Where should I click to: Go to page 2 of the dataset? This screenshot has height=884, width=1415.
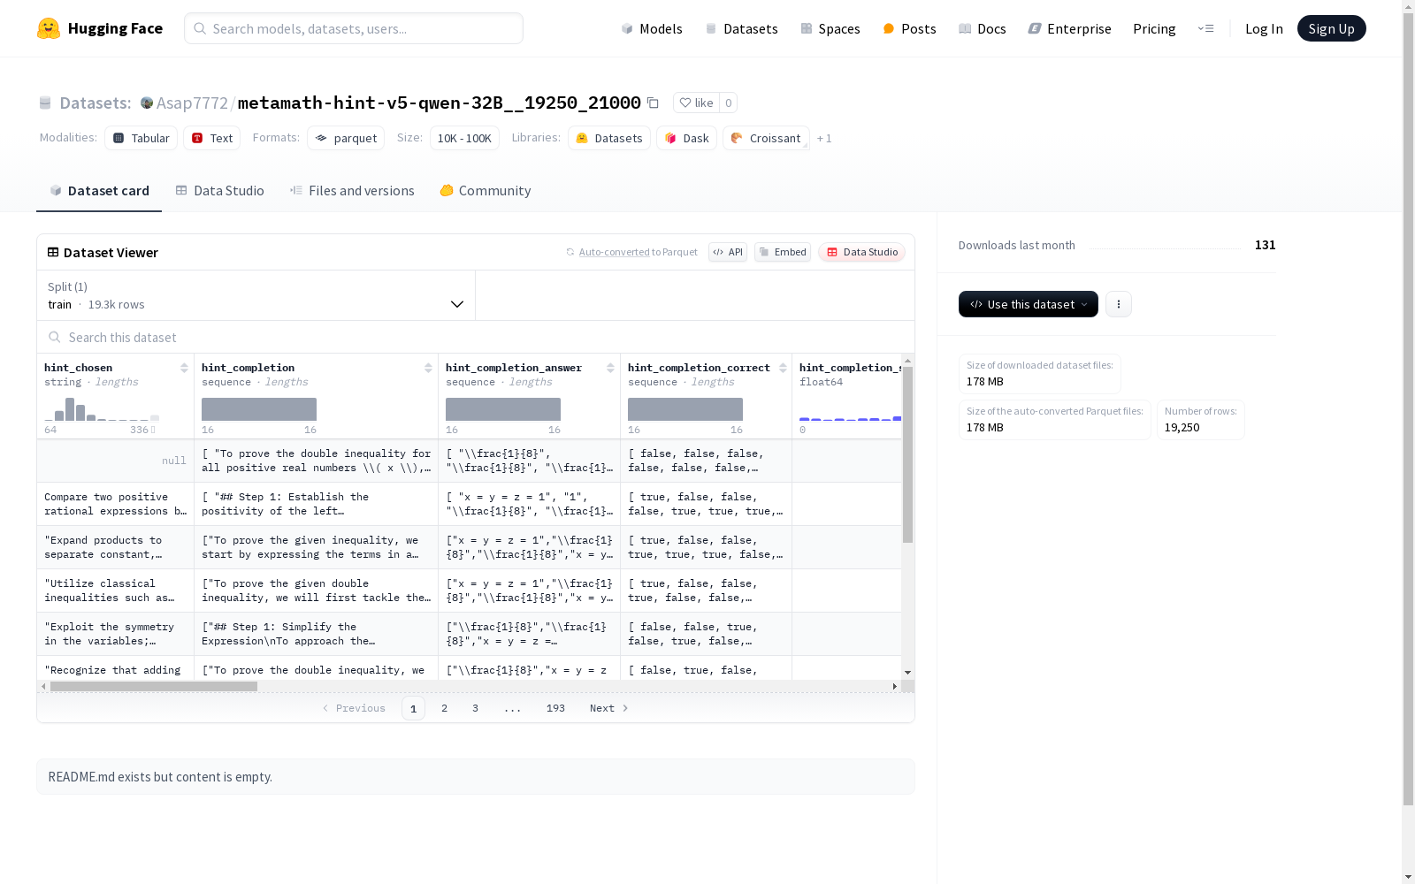tap(444, 708)
